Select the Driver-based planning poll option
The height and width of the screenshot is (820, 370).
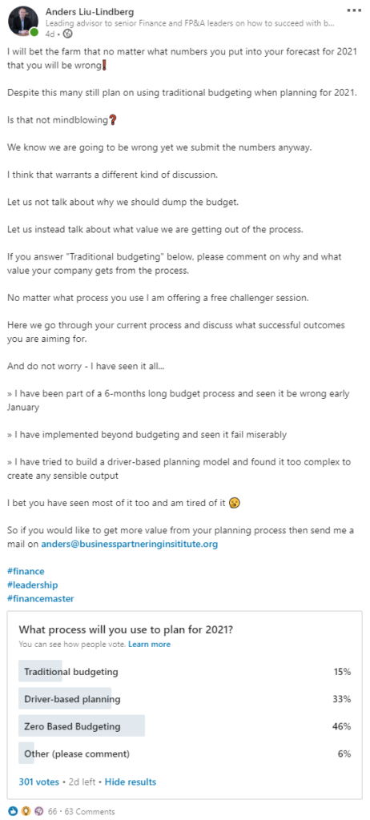185,698
